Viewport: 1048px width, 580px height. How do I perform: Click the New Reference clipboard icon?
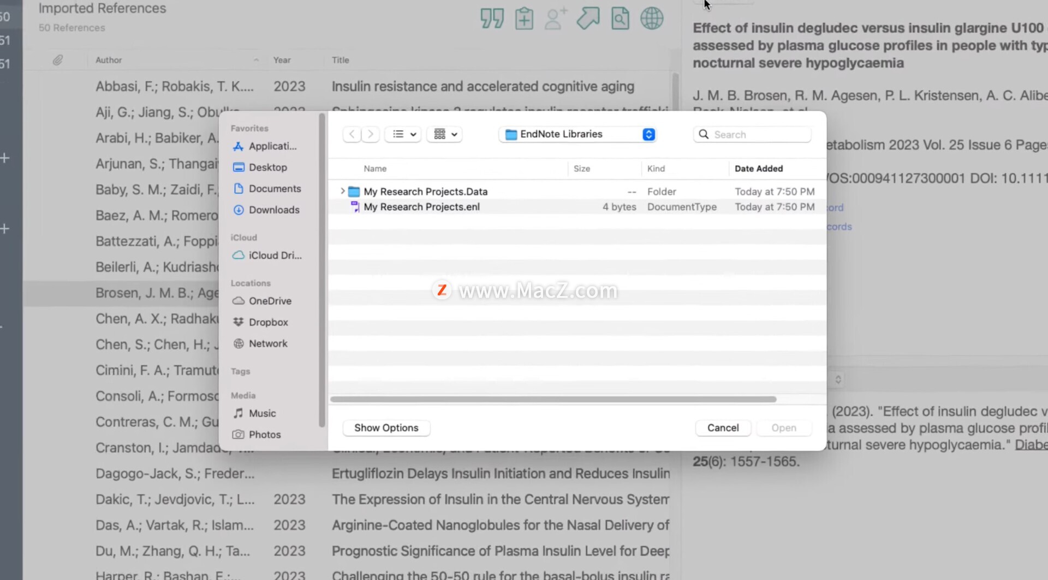524,18
